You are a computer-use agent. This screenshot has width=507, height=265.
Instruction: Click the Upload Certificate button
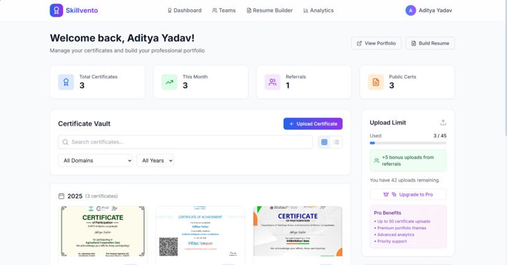(313, 124)
